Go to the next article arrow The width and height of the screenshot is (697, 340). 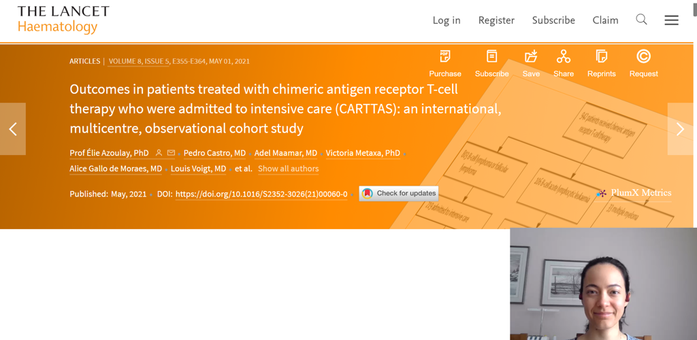pos(680,129)
